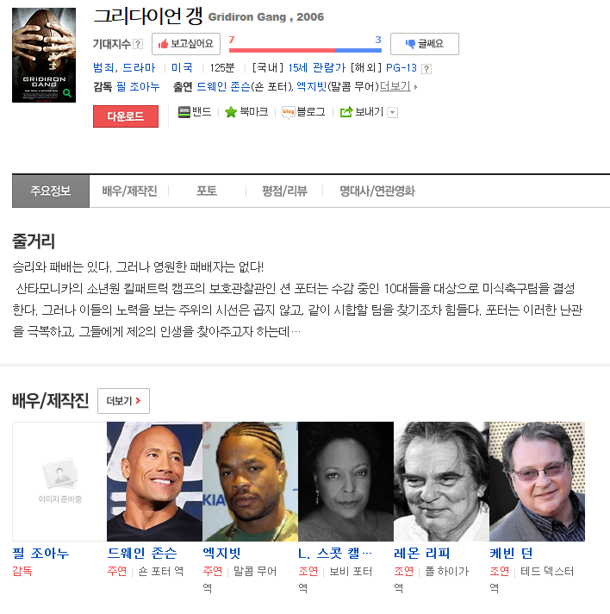Add page to 북마크 star icon
610x614 pixels.
[x=231, y=112]
